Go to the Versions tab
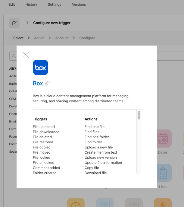 tap(79, 5)
